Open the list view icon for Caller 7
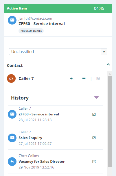The image size is (116, 176). (x=84, y=78)
